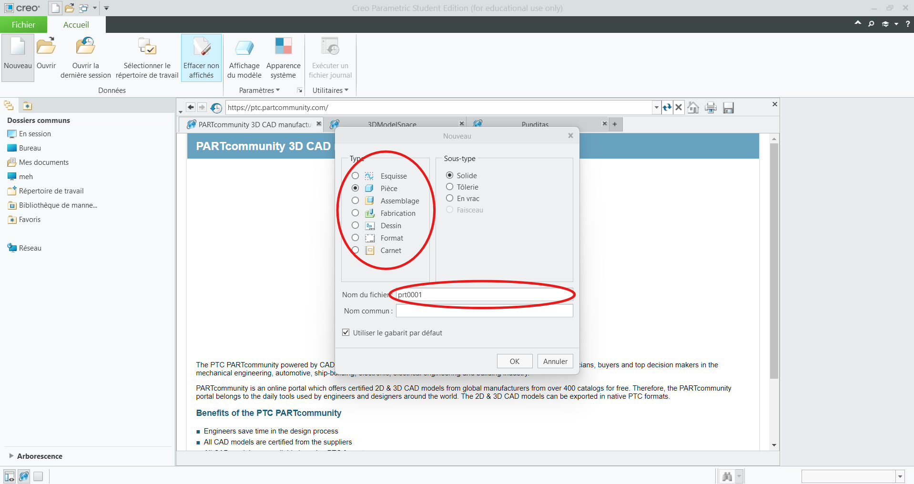Image resolution: width=914 pixels, height=484 pixels.
Task: Select the Pièce type radio
Action: 355,188
